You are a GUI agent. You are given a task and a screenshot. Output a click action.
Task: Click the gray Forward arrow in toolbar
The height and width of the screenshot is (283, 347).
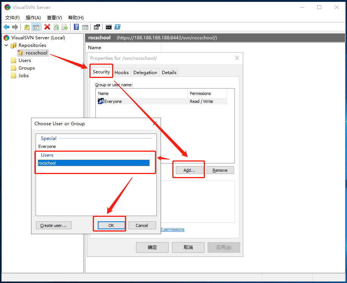coord(15,27)
